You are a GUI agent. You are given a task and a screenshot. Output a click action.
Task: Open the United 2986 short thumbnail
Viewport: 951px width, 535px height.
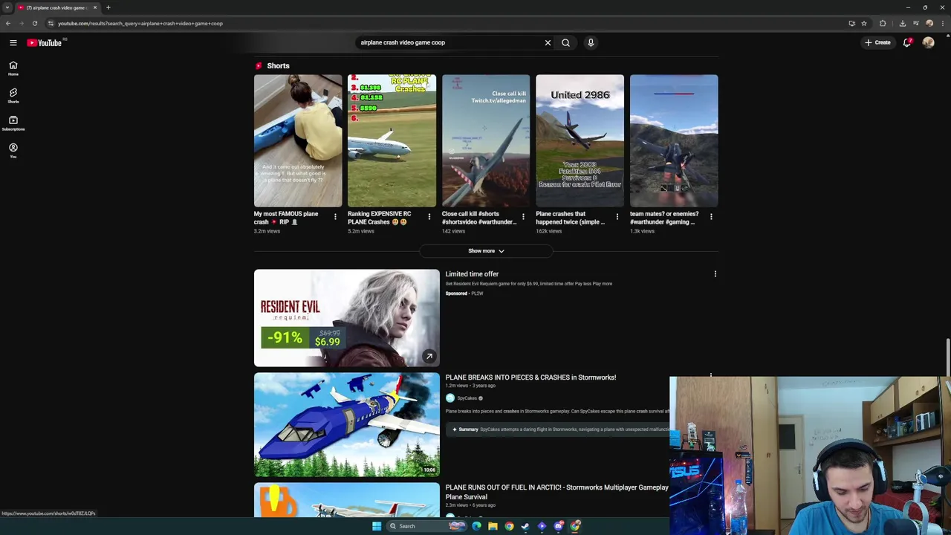pyautogui.click(x=580, y=140)
